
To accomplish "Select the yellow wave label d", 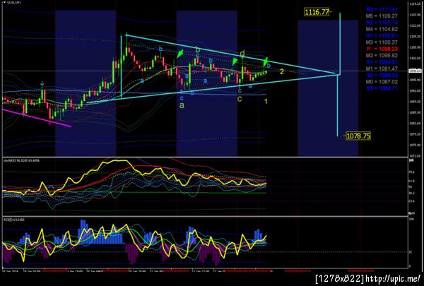I will (242, 54).
